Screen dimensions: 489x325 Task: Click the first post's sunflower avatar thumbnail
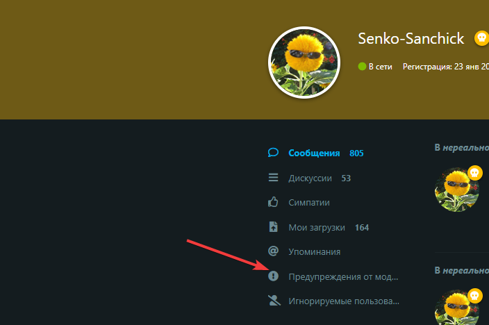click(x=456, y=190)
